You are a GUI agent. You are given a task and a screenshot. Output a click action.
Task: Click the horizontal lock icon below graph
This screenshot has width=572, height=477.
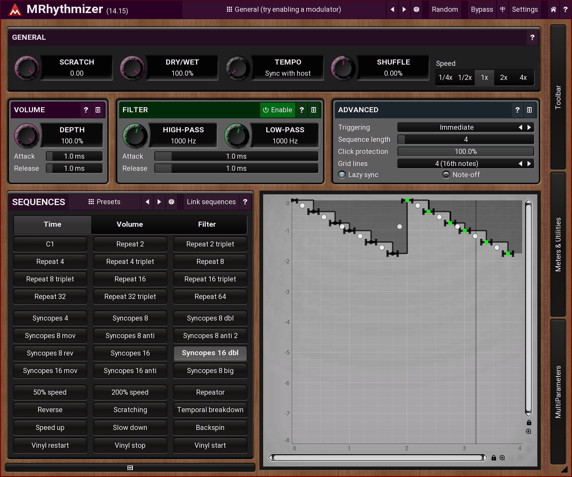click(494, 458)
